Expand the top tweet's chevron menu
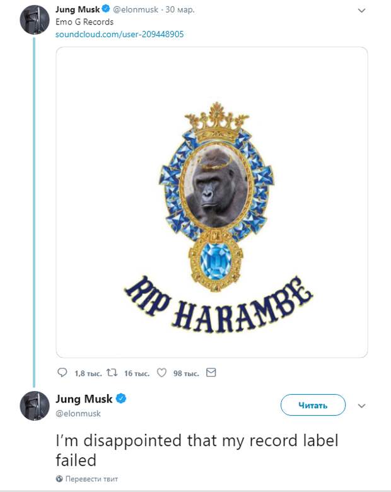The width and height of the screenshot is (391, 492). (361, 10)
